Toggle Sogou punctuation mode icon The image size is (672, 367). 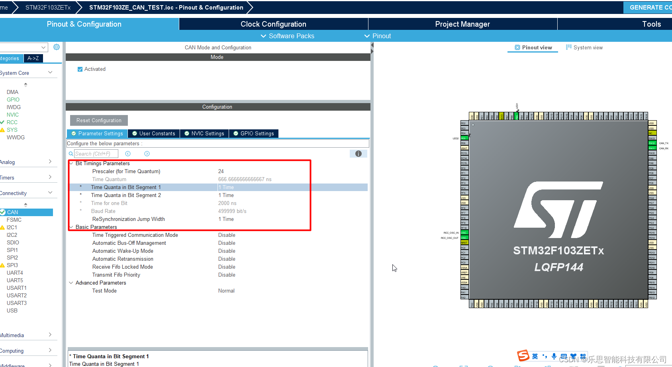[545, 356]
